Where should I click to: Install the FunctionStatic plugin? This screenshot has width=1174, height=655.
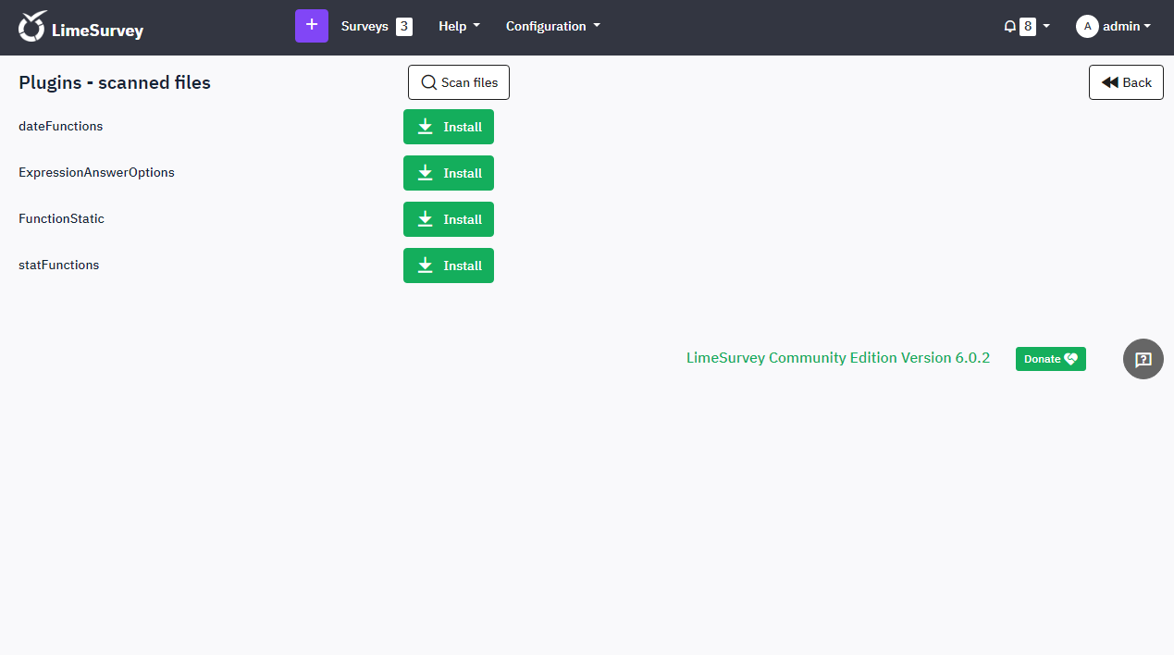[449, 219]
